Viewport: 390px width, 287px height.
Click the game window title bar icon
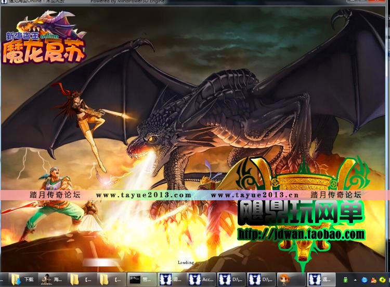[4, 2]
